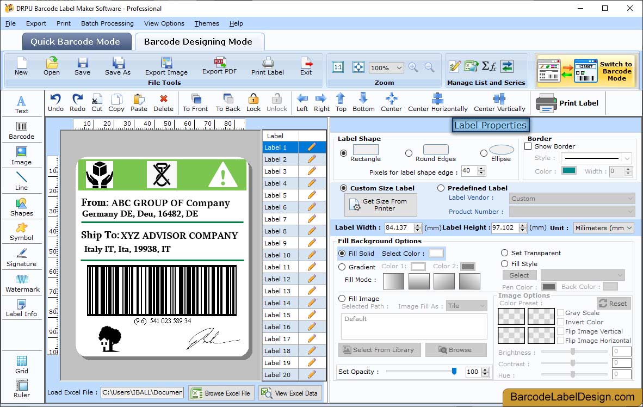Select the Watermark tool
The height and width of the screenshot is (407, 643).
coord(22,283)
